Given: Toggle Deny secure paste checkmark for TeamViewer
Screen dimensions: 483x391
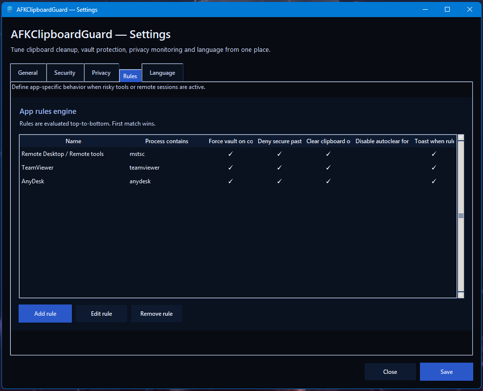Looking at the screenshot, I should pyautogui.click(x=279, y=168).
